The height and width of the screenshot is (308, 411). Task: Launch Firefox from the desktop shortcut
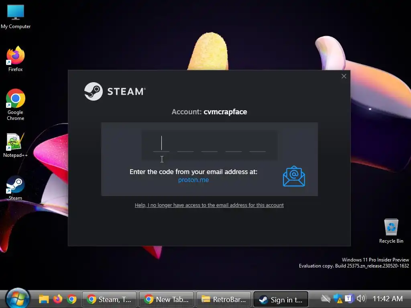(x=16, y=59)
